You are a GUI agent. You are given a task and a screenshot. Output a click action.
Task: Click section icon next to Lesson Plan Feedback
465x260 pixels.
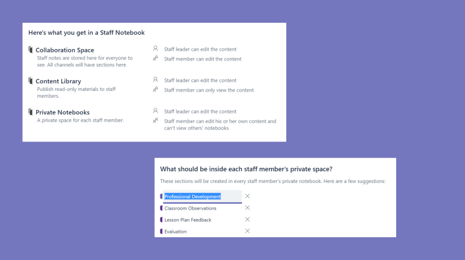coord(162,220)
